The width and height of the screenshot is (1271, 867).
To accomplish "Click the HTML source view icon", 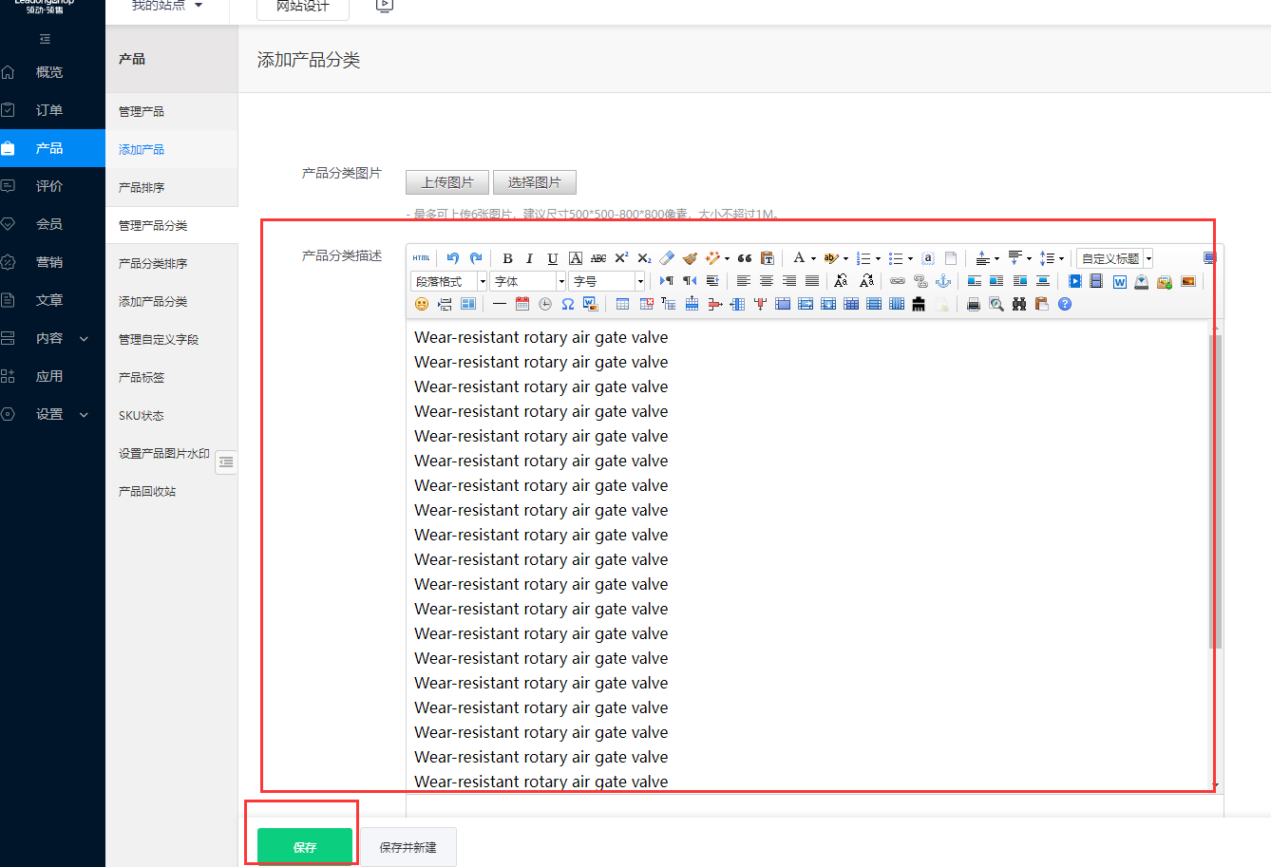I will pos(421,258).
